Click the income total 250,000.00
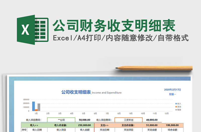Viewport: 201px width, 132px height. pos(84,125)
